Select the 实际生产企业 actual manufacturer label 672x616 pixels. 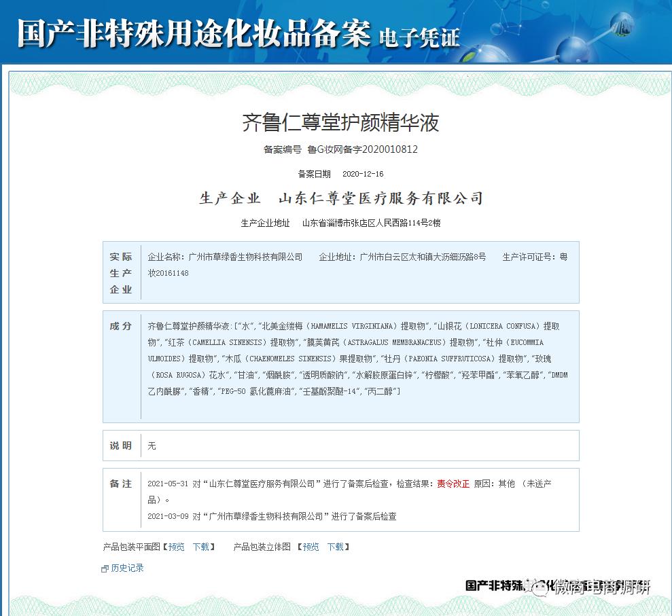pyautogui.click(x=120, y=272)
